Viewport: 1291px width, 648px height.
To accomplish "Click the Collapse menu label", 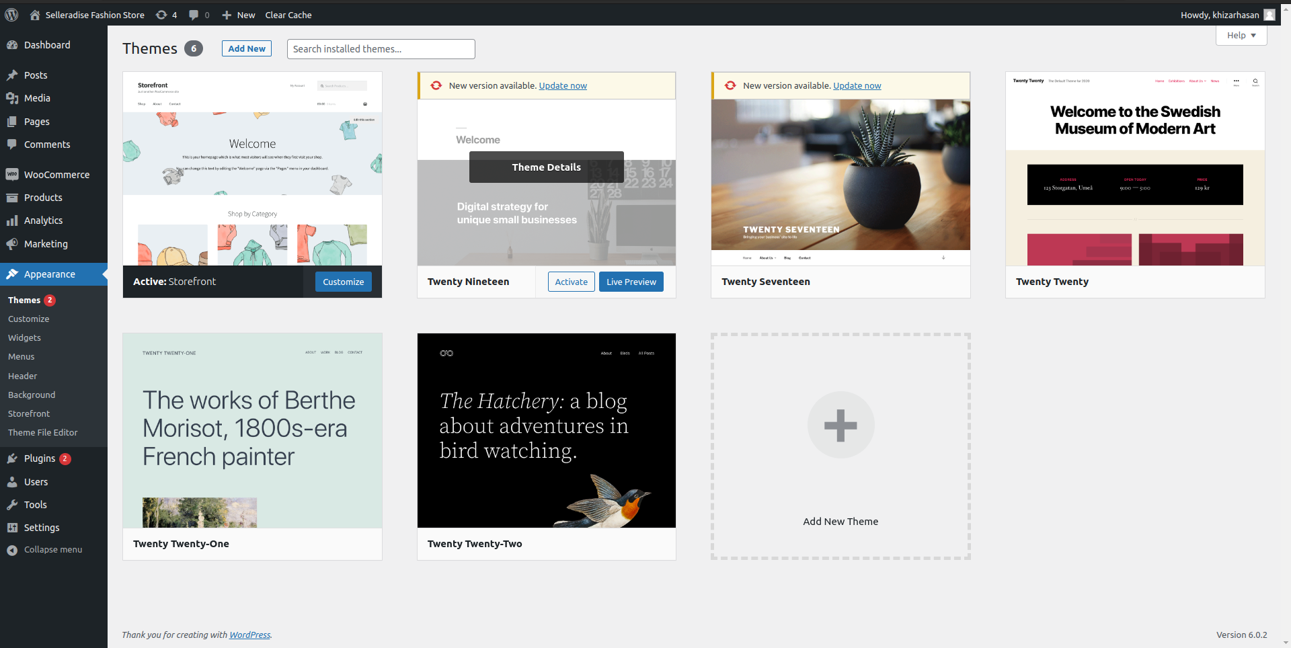I will [53, 549].
